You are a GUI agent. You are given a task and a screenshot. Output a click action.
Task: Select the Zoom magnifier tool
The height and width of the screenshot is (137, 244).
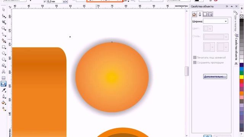click(x=4, y=28)
